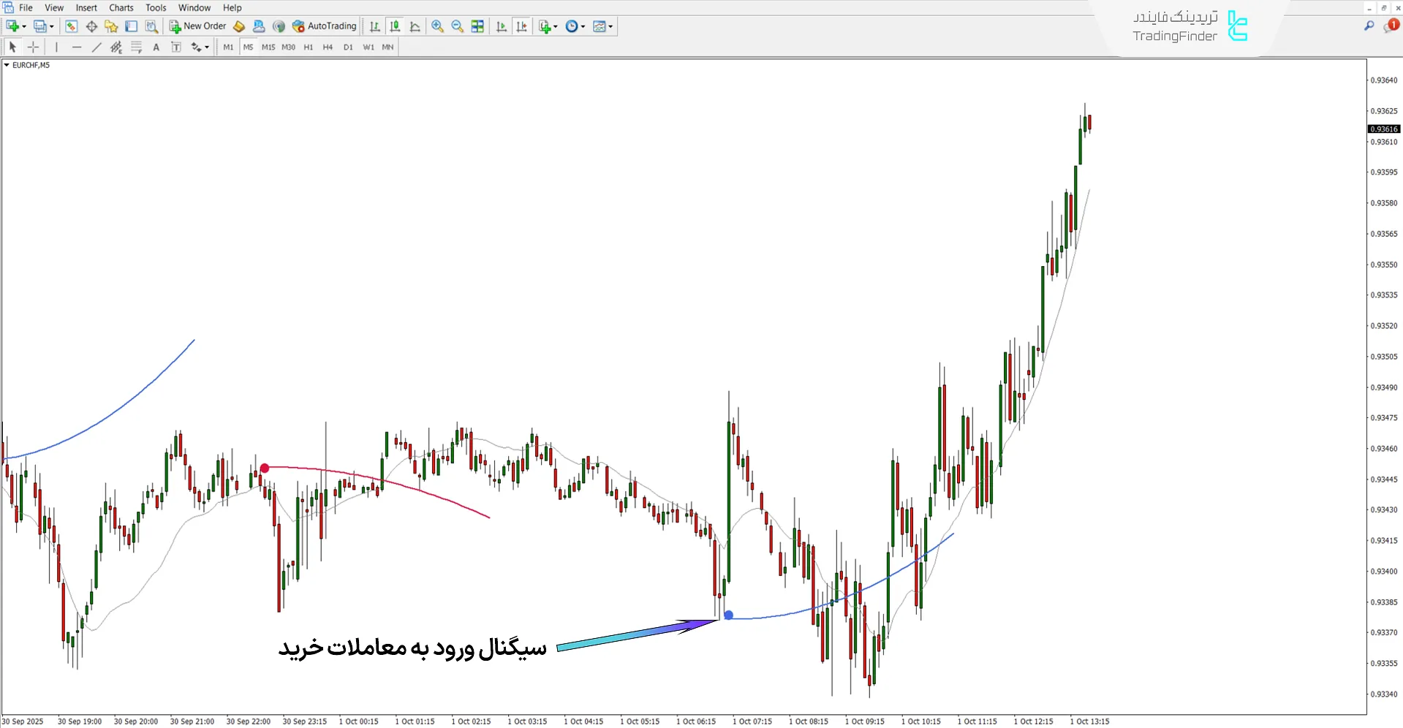
Task: Switch to the H1 timeframe
Action: coord(308,47)
